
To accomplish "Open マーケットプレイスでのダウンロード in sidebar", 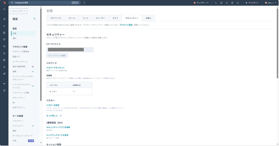I will click(23, 78).
